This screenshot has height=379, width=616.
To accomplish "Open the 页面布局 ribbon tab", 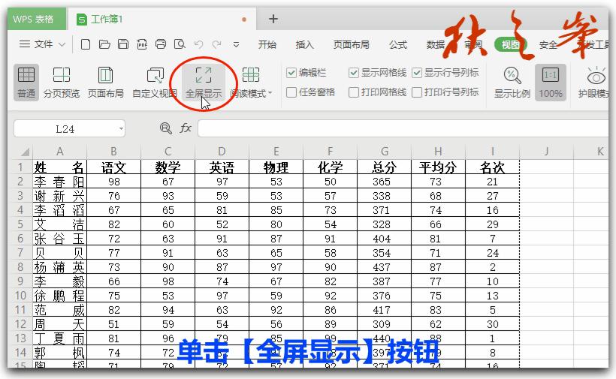I will (352, 45).
